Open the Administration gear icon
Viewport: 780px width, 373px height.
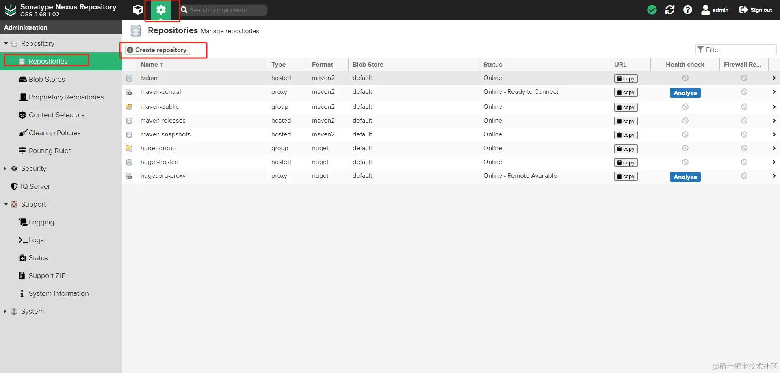coord(161,10)
